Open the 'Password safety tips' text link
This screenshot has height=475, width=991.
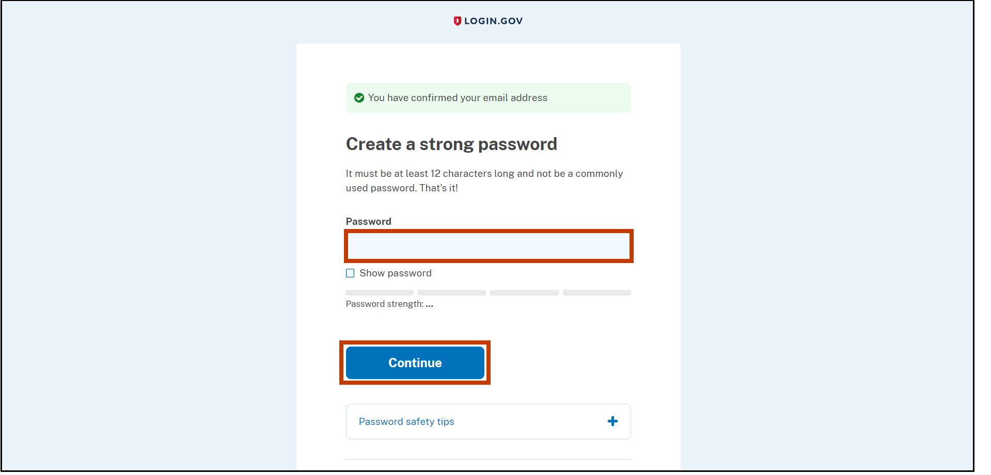pos(406,422)
